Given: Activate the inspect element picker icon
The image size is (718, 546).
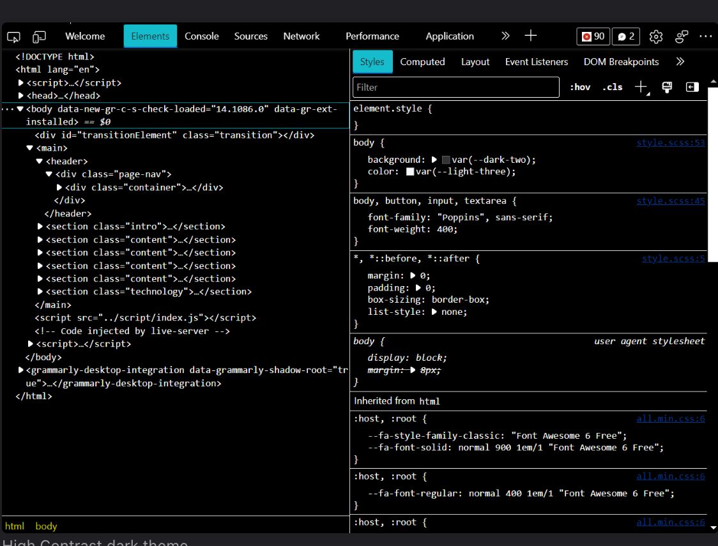Looking at the screenshot, I should pyautogui.click(x=14, y=36).
